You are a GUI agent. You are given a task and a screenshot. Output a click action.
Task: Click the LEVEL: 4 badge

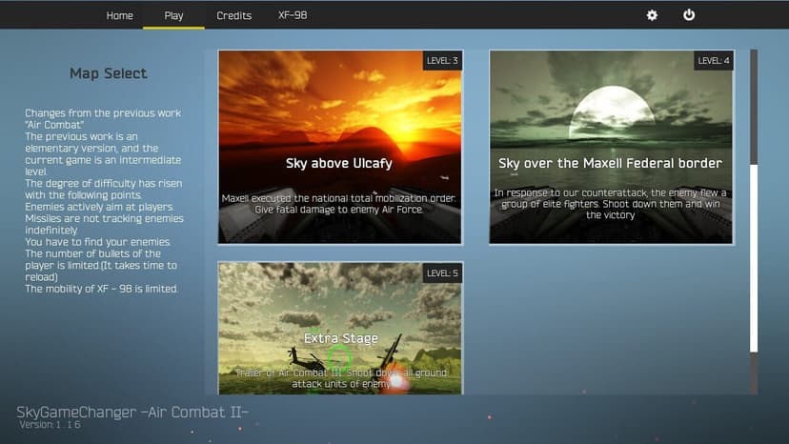click(714, 60)
